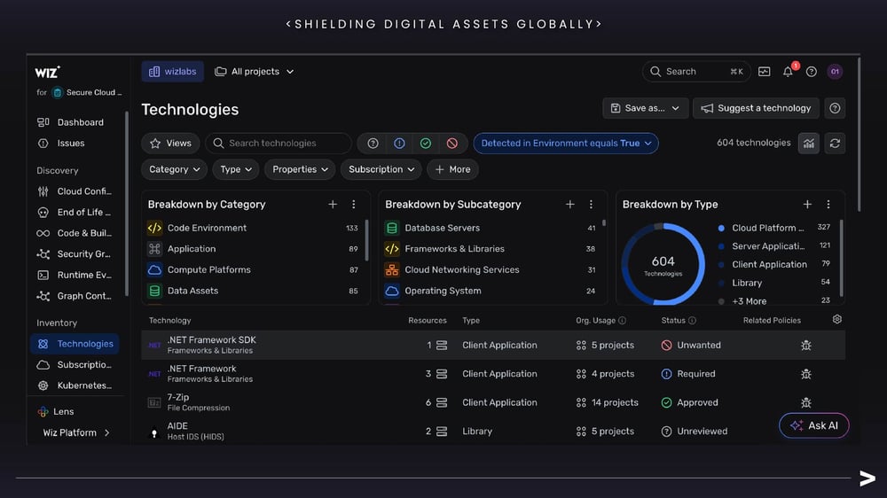Click the refresh technologies icon
This screenshot has width=887, height=498.
(x=835, y=143)
